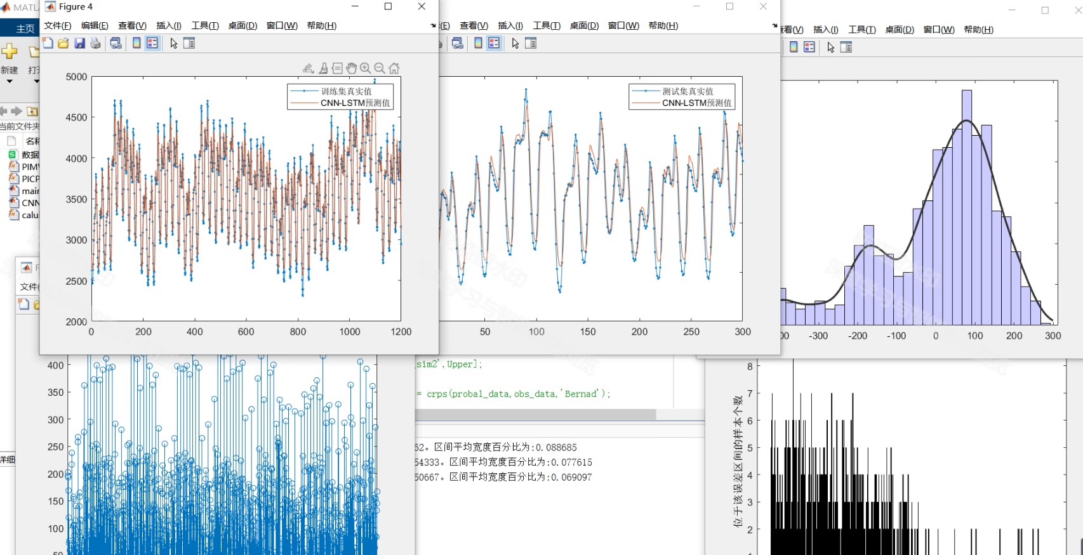Viewport: 1083px width, 555px height.
Task: Select Edit Plot arrow tool in Figure 4
Action: point(173,43)
